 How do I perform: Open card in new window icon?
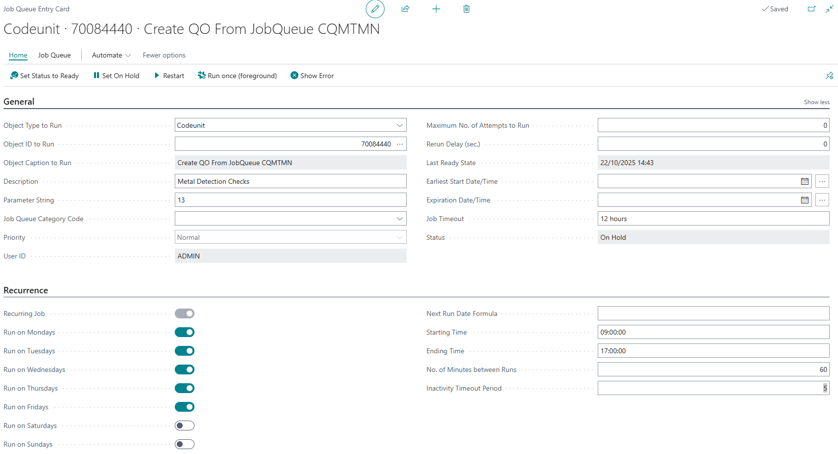(x=811, y=9)
